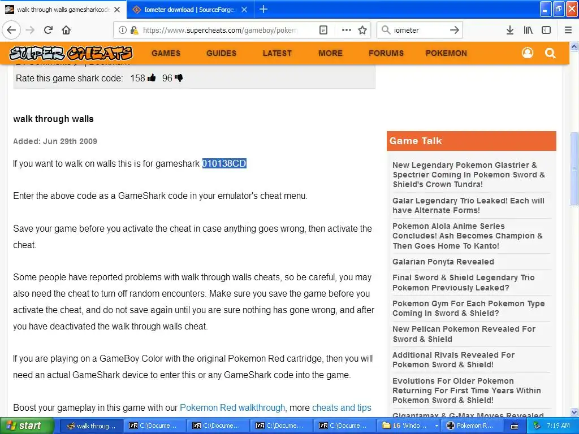Viewport: 579px width, 434px height.
Task: Open Evolutions For Older Pokemon article
Action: coord(466,390)
